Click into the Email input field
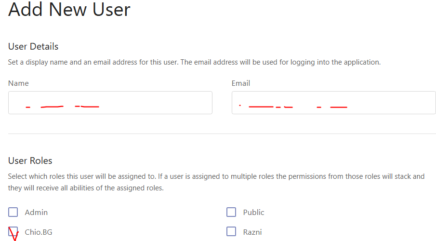 [334, 103]
